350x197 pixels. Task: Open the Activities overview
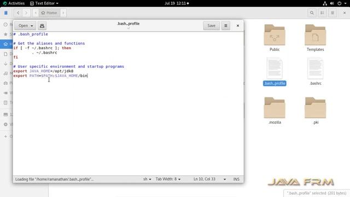coord(14,3)
